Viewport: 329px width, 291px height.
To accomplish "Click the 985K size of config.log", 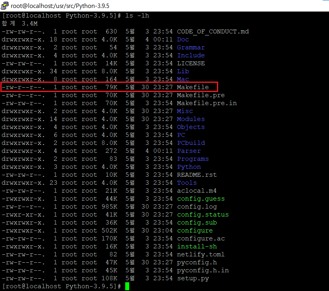I will pyautogui.click(x=109, y=207).
